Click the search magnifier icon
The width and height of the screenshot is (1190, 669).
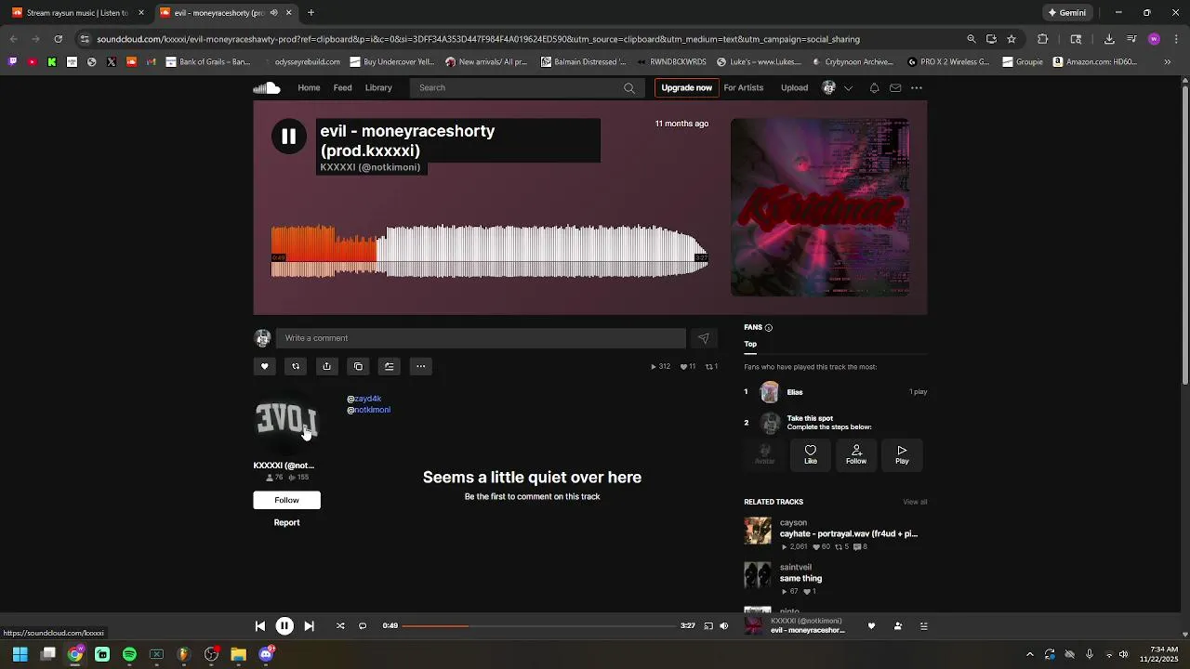click(629, 88)
